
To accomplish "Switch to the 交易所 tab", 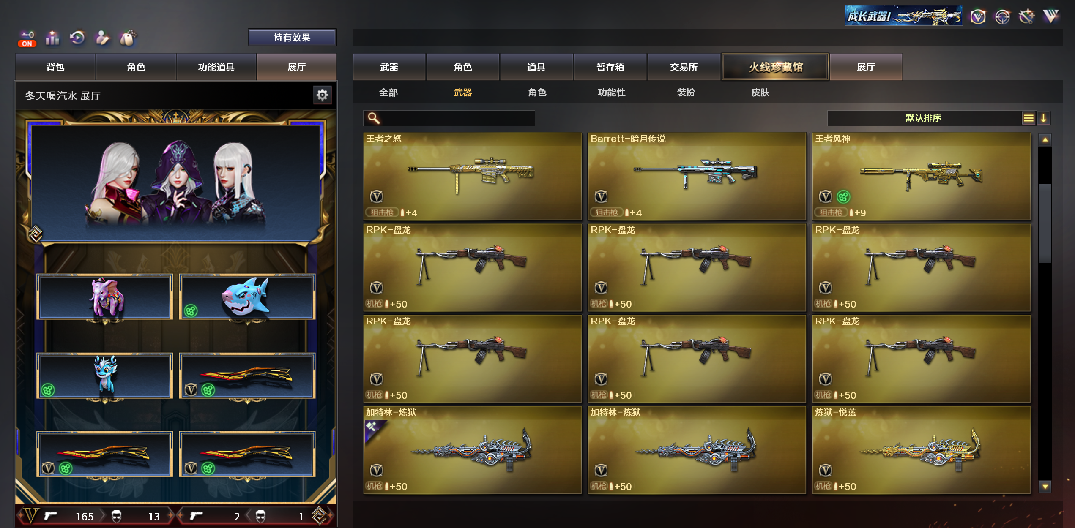I will pos(684,67).
